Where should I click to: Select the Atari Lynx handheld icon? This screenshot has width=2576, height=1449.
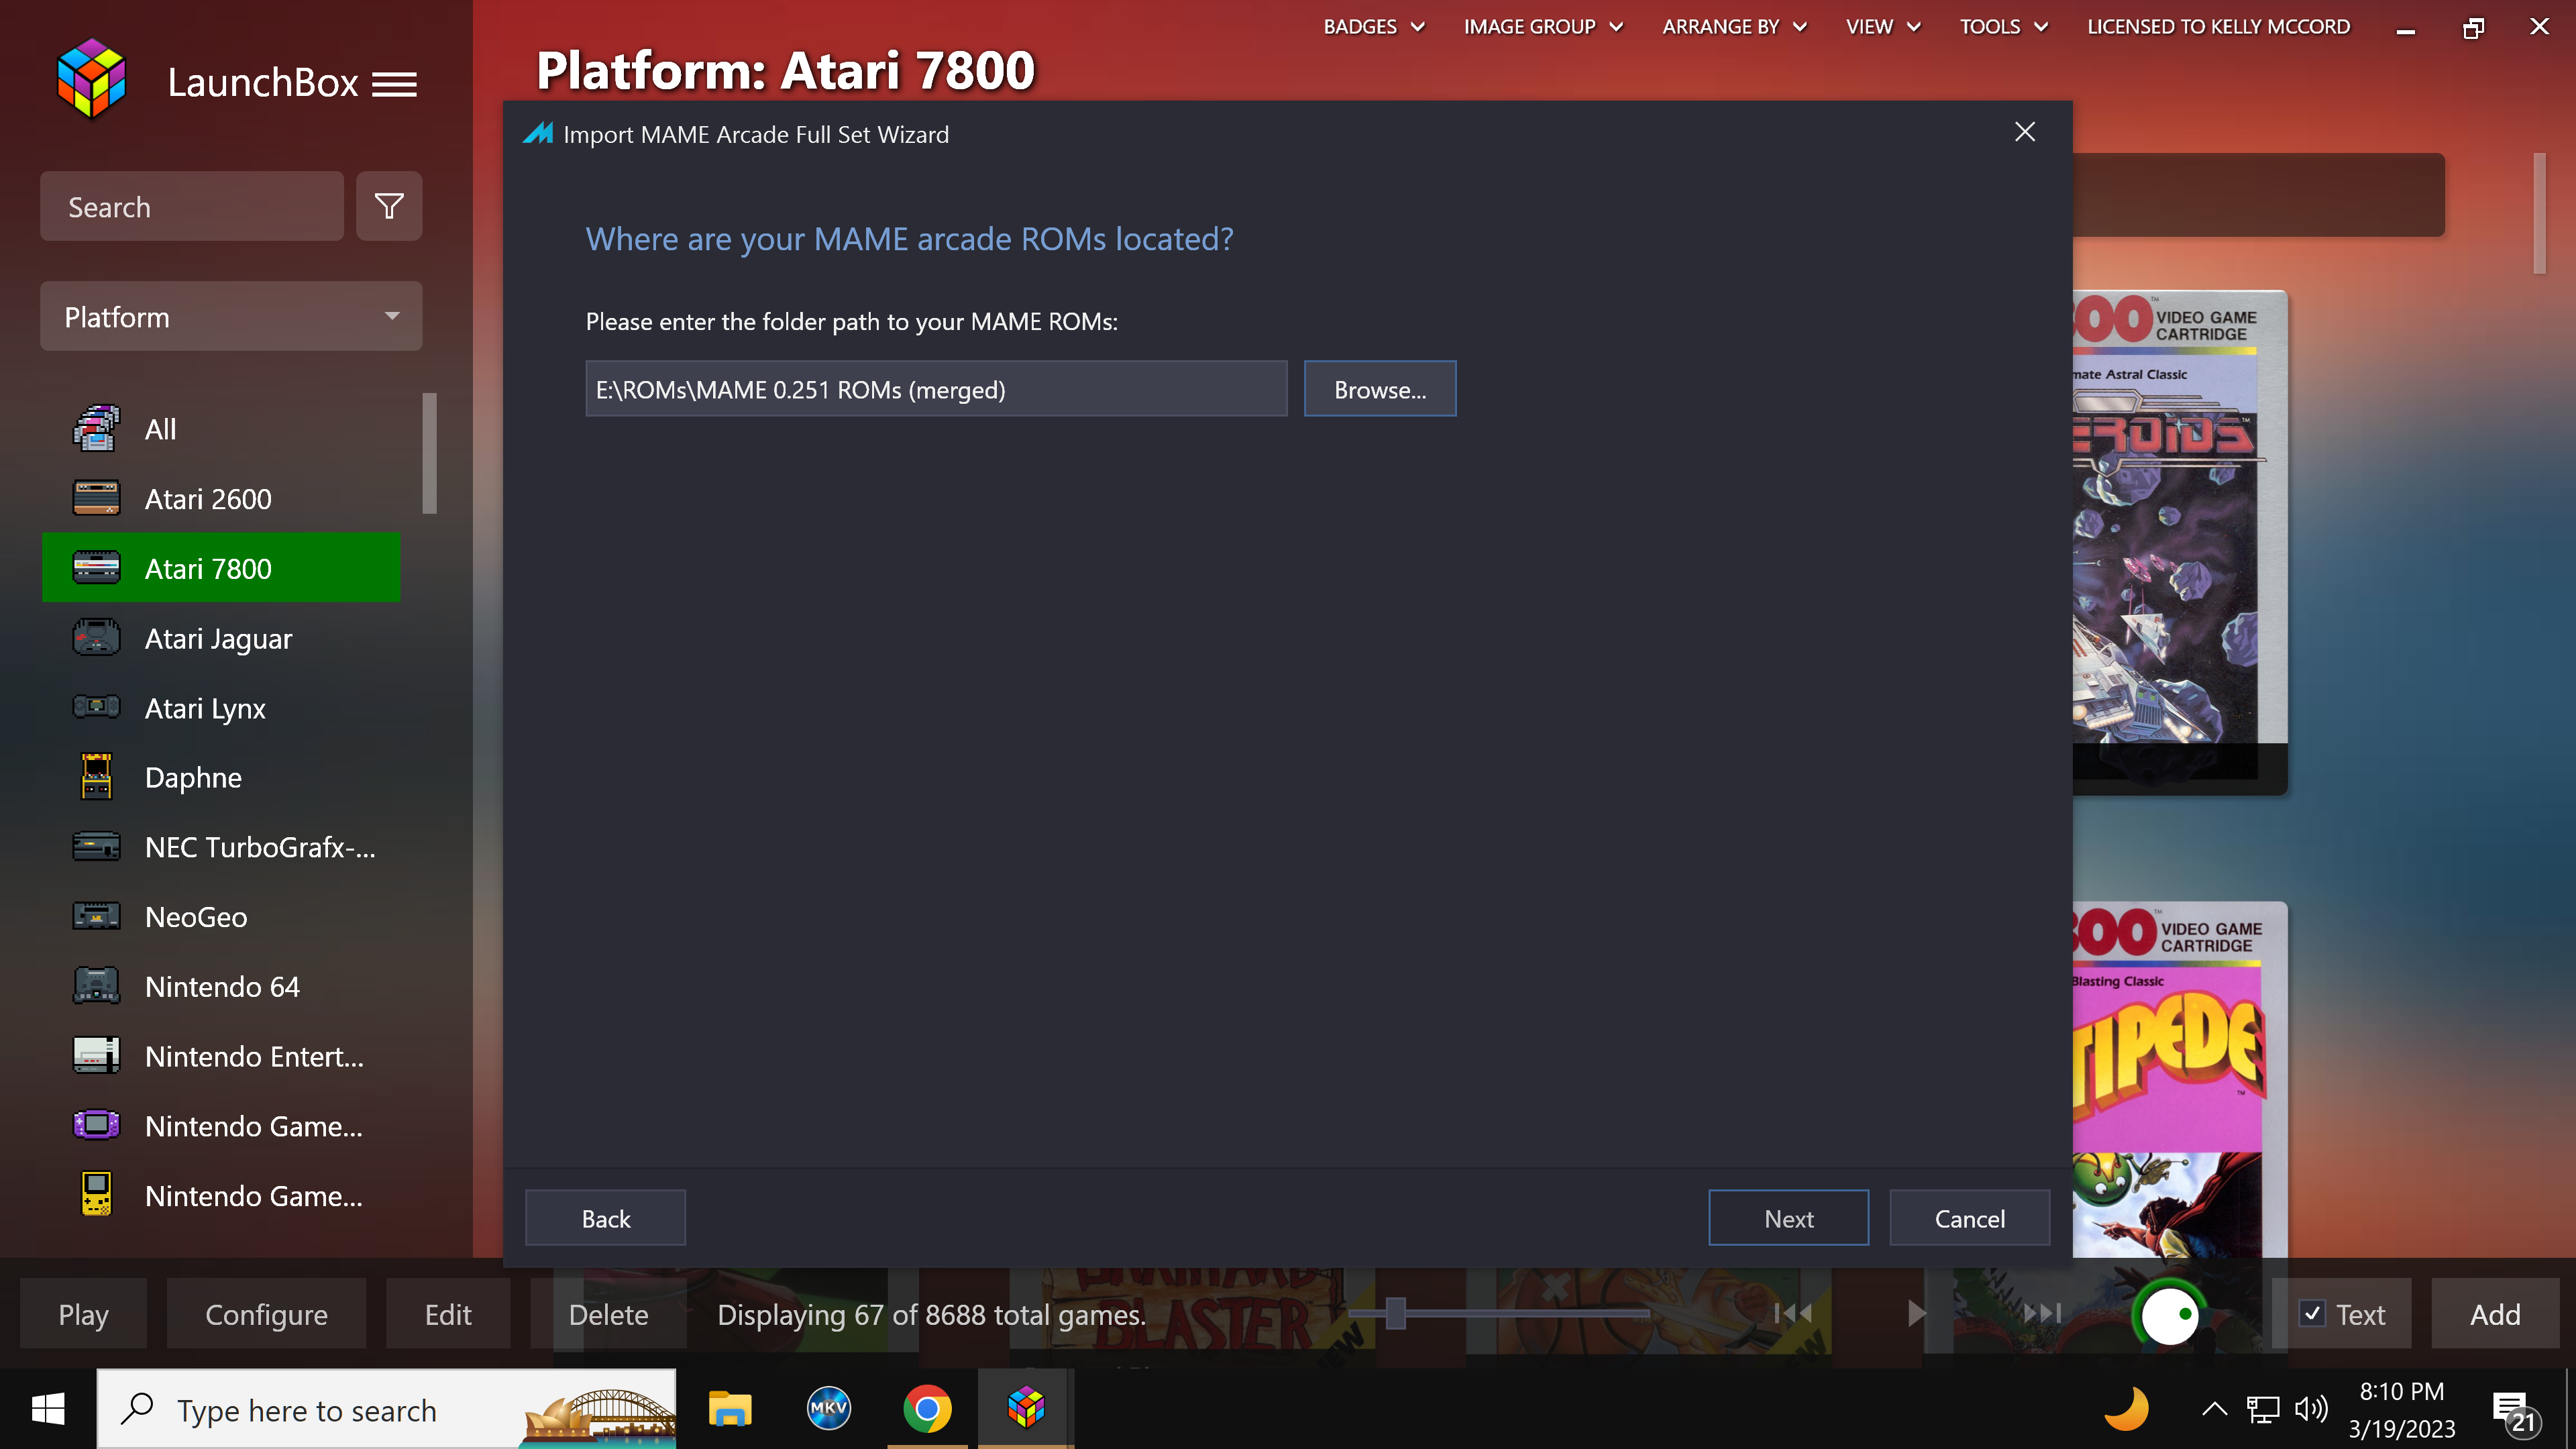point(96,707)
